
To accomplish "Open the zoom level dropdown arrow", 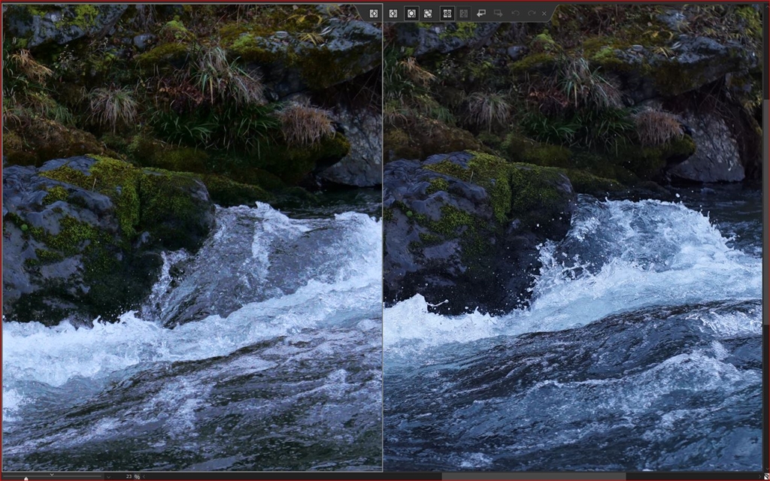I will 108,476.
